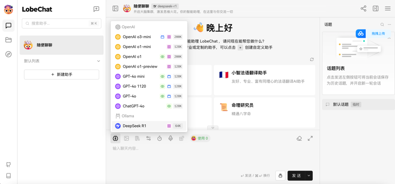Click the 200K tag on OpenAI o3-mini

[178, 37]
